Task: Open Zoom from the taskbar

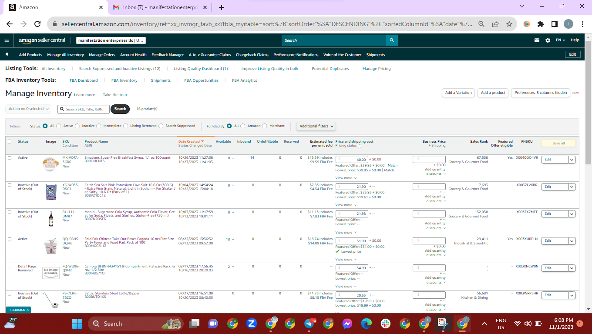Action: coord(251,324)
